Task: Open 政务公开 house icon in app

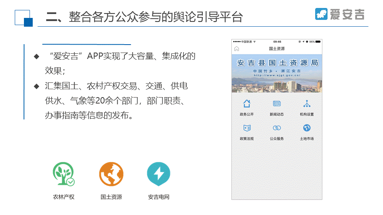Action: coord(247,104)
